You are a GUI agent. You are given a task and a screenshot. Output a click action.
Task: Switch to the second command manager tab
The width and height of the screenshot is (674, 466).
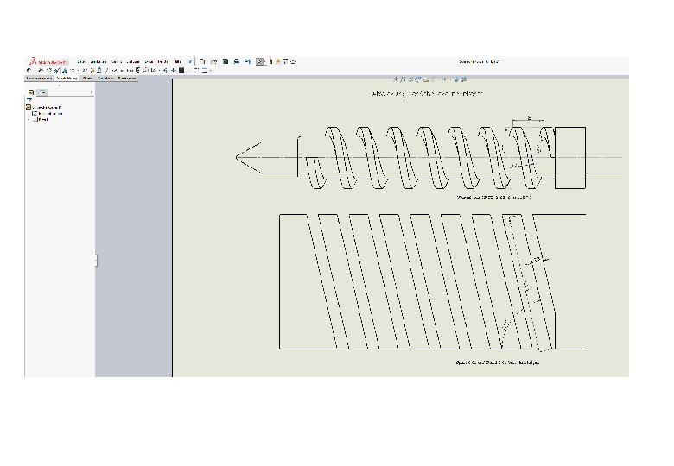tap(67, 78)
